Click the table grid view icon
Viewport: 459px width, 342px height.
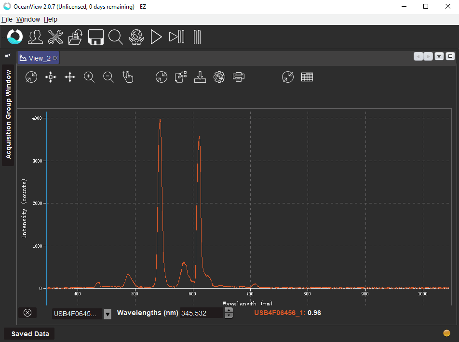click(x=307, y=77)
